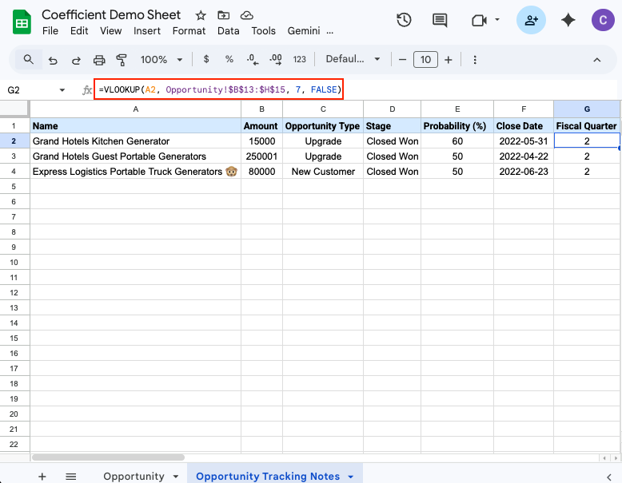The image size is (622, 483).
Task: Expand the video call options arrow
Action: pyautogui.click(x=497, y=19)
